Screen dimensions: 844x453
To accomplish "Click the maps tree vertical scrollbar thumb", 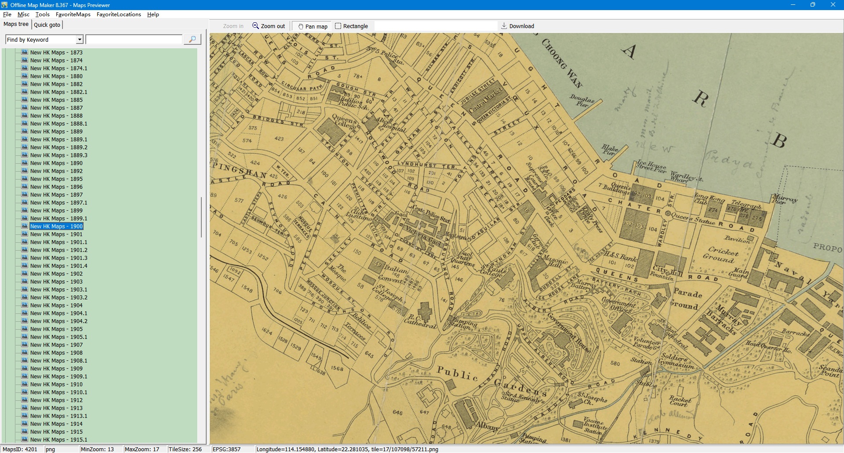I will point(201,217).
